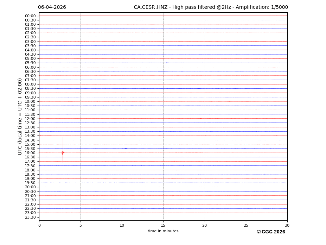This screenshot has width=326, height=245.
Task: Click the ©ICGC 2026 copyright text
Action: pyautogui.click(x=270, y=232)
